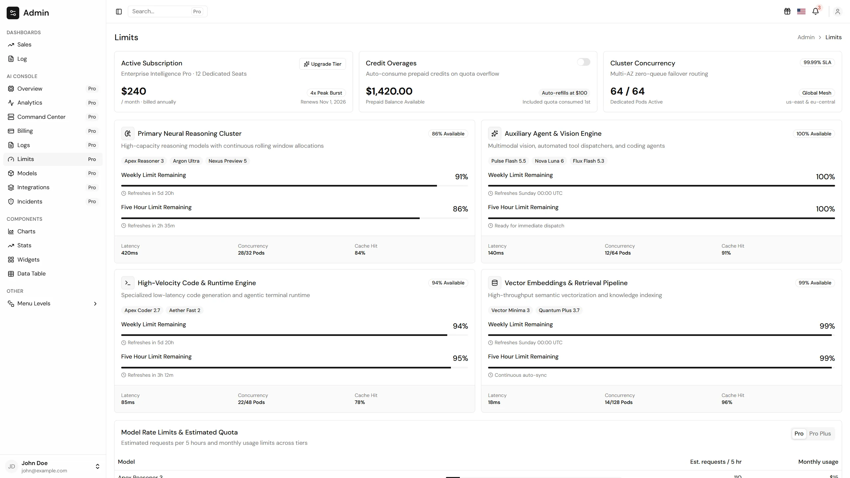Click High-Velocity Five Hour Limit progress bar
The height and width of the screenshot is (478, 850).
[x=295, y=367]
